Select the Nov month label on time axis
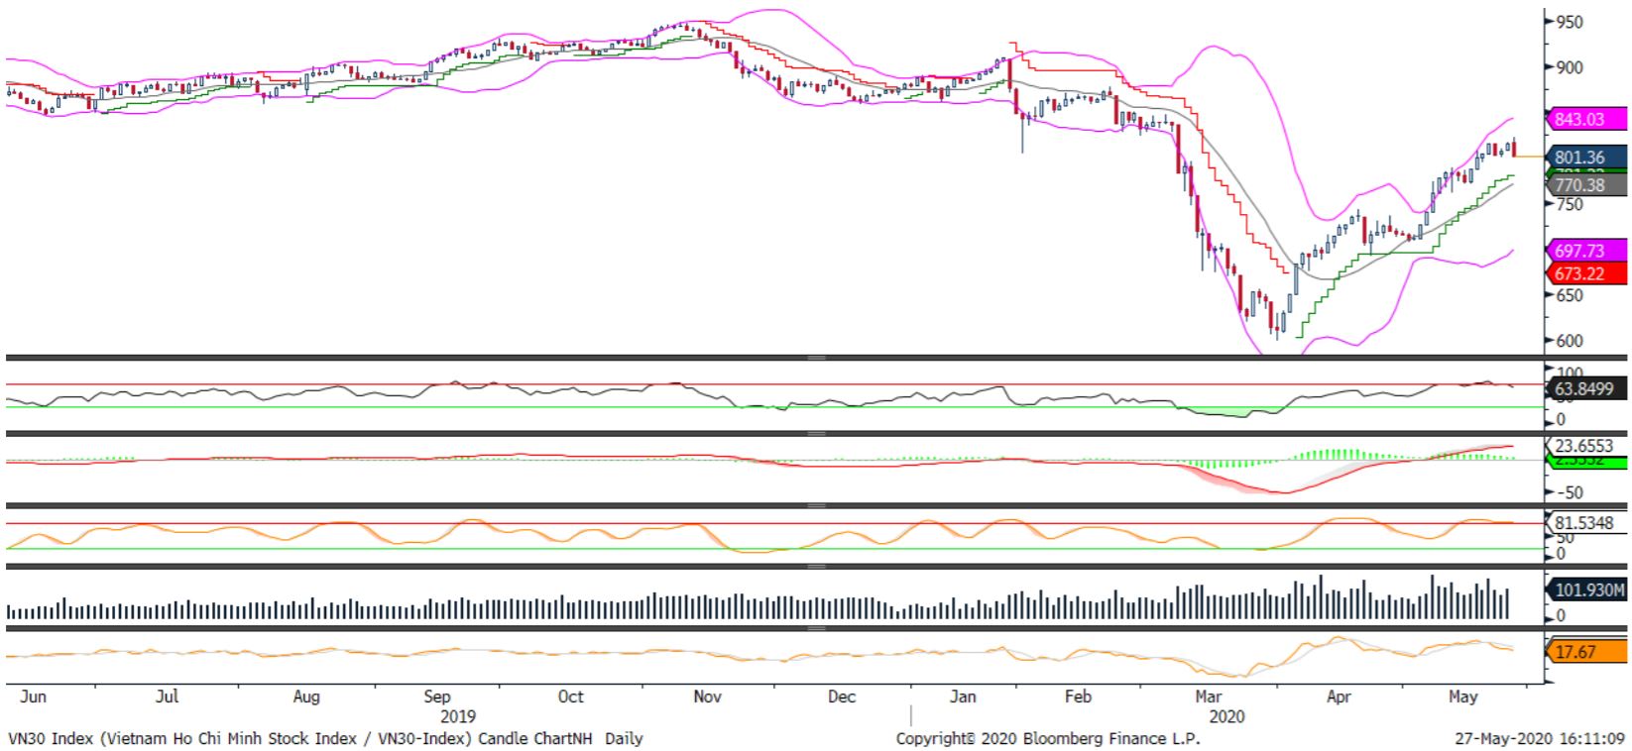 coord(707,697)
